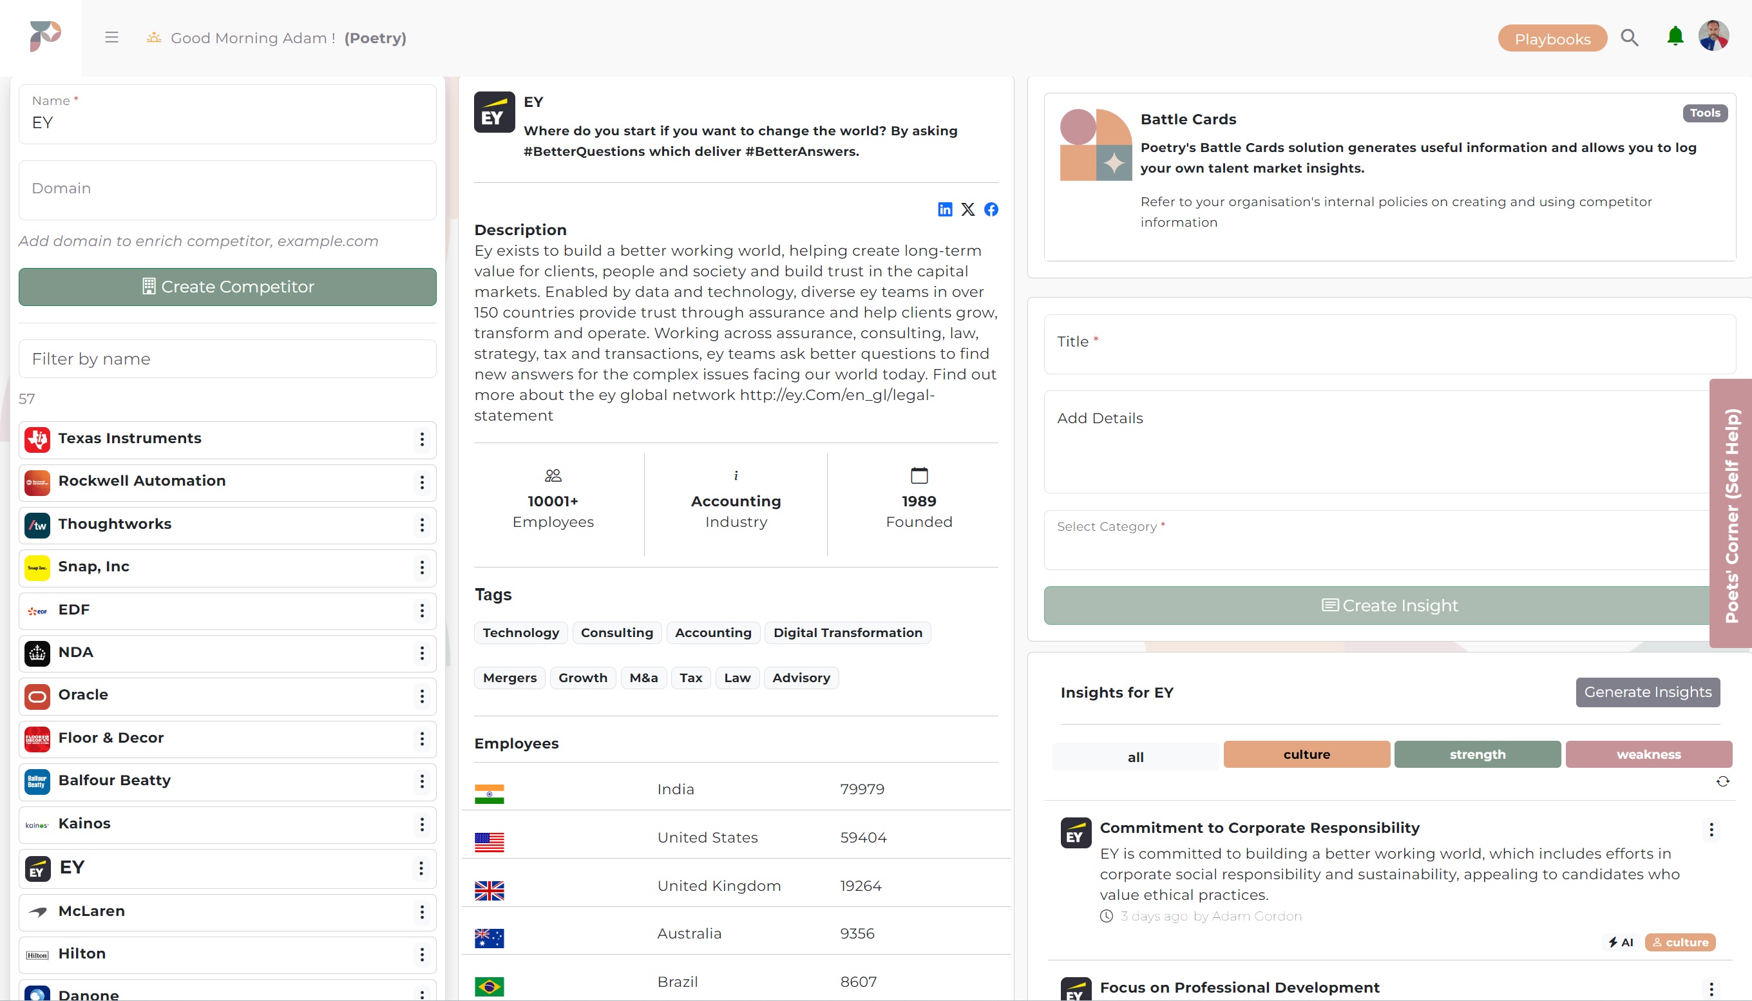
Task: Click Create Competitor button
Action: 227,287
